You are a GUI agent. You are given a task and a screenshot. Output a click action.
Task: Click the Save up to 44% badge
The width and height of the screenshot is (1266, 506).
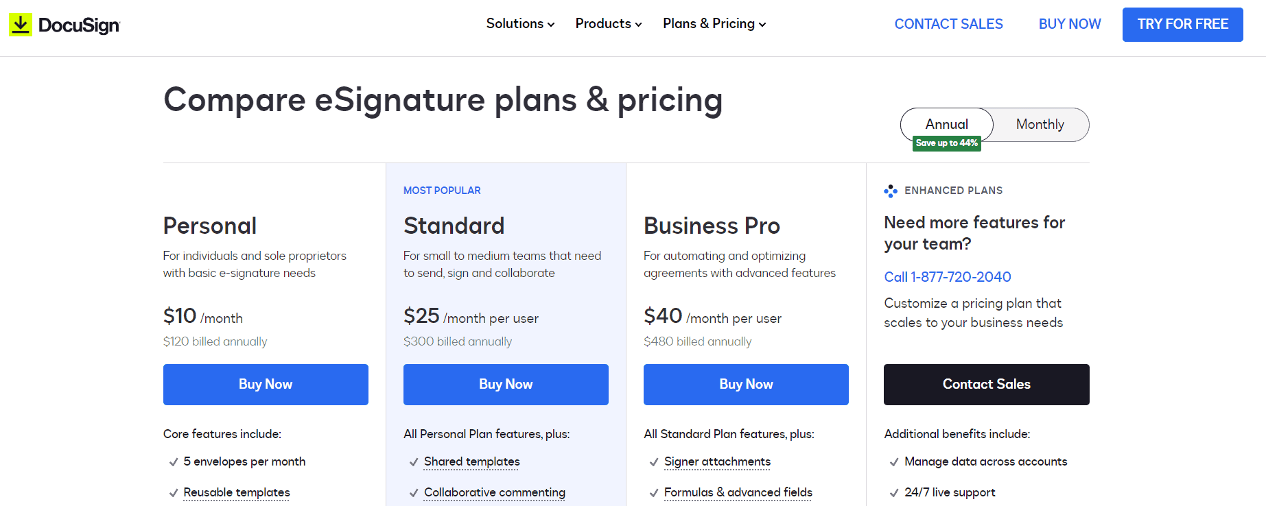(x=946, y=143)
